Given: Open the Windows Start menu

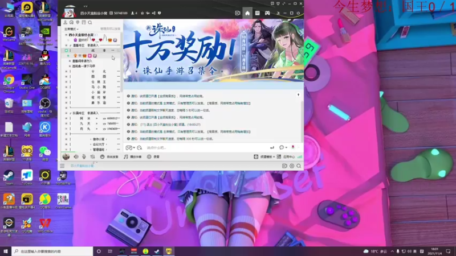Looking at the screenshot, I should 5,251.
